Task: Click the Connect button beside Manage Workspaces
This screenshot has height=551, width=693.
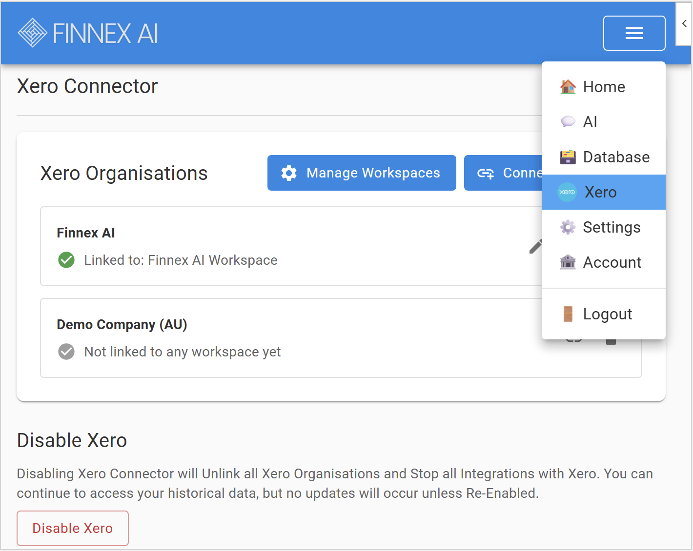Action: (503, 173)
